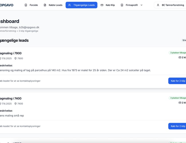Click the card icon on the 7900 lead
The height and width of the screenshot is (143, 186).
pyautogui.click(x=180, y=57)
